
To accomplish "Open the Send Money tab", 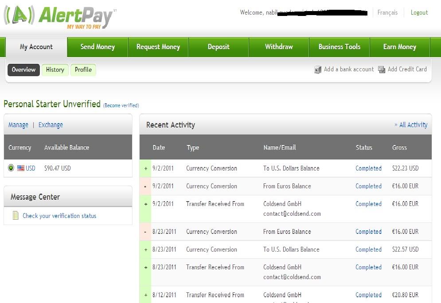I will click(98, 47).
